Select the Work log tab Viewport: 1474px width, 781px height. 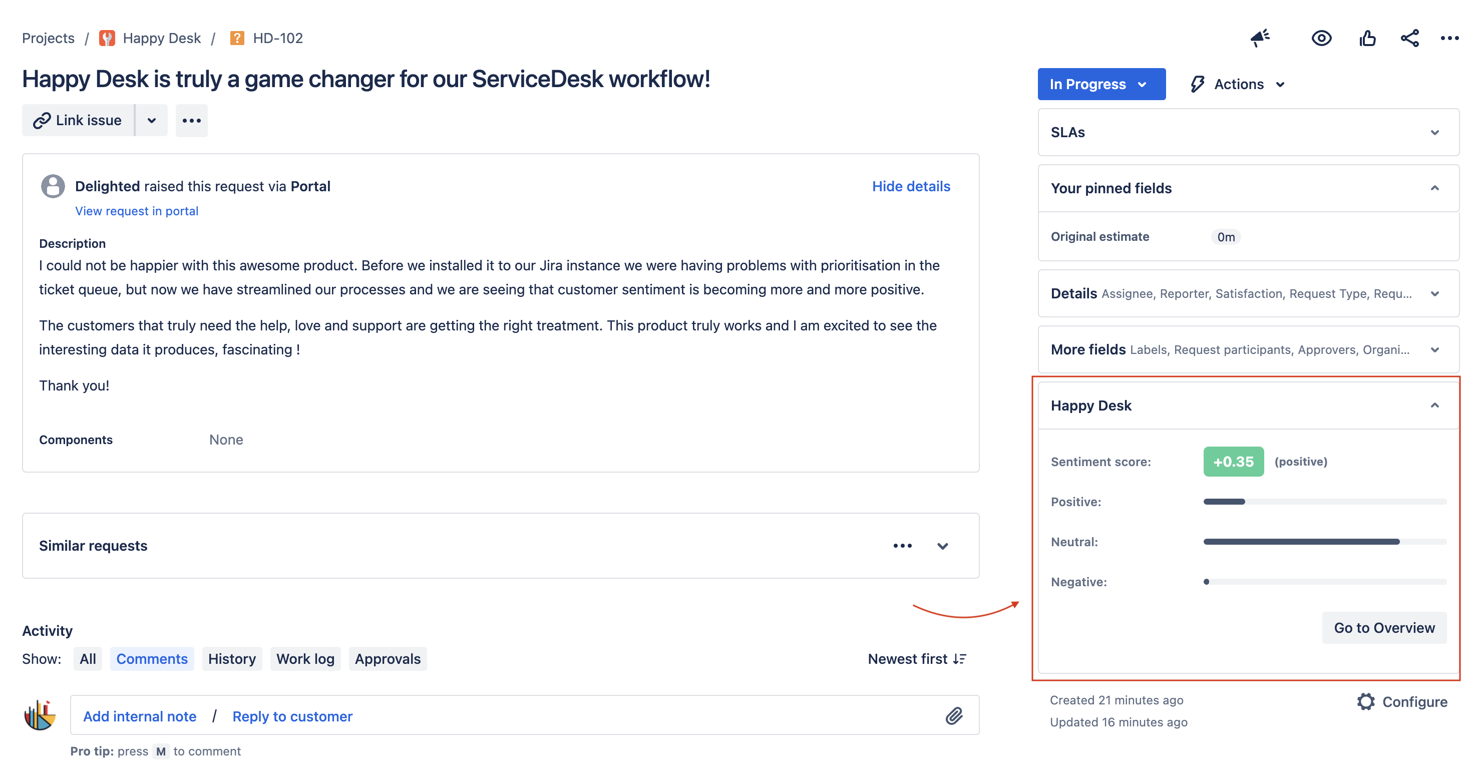[305, 658]
